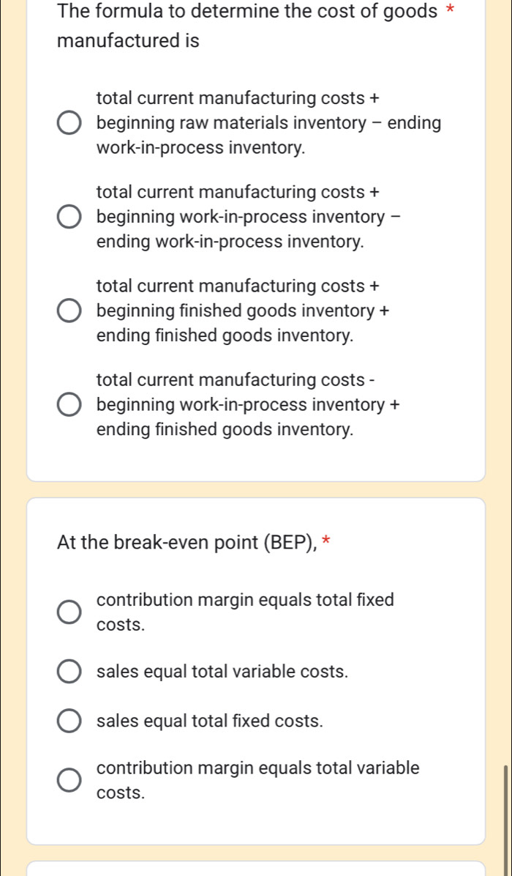Choose radio 'contribution margin equals total fixed costs'
Screen dimensions: 512x876
pos(69,613)
